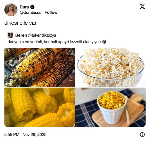Open the grilled corn photo
This screenshot has height=142, width=150.
pyautogui.click(x=39, y=67)
